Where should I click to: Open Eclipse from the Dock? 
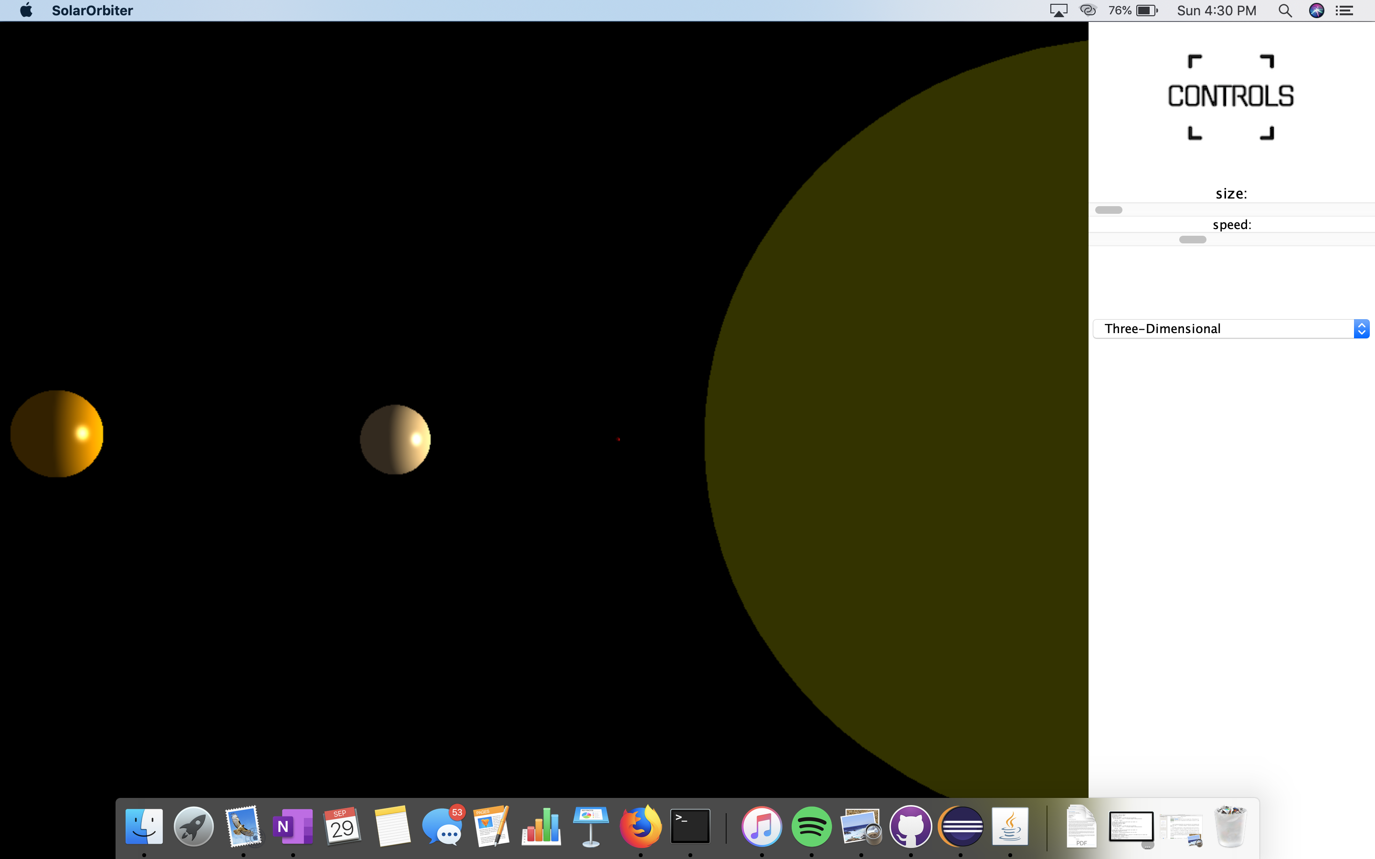(x=960, y=827)
